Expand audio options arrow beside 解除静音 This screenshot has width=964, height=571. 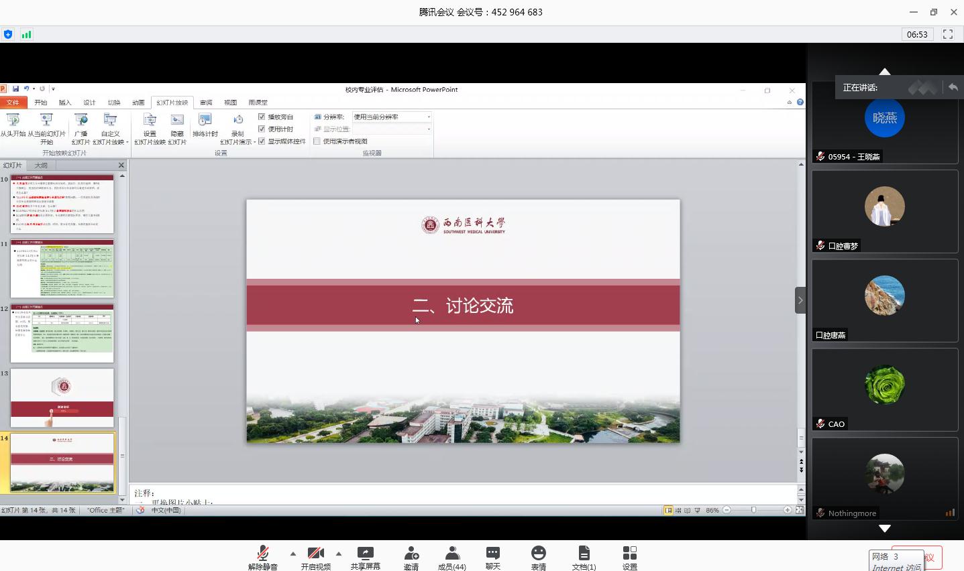click(293, 554)
